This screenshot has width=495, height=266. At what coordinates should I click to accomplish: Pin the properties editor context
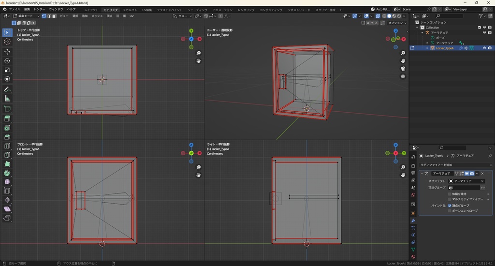click(x=490, y=156)
